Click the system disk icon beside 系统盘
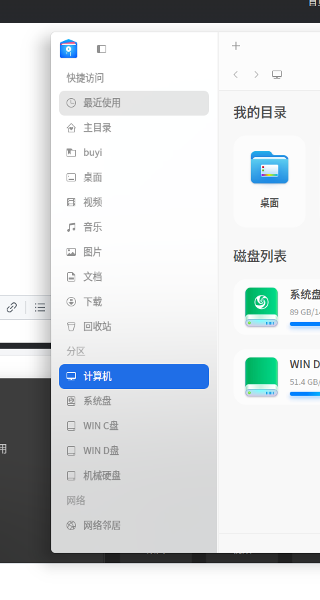320x600 pixels. click(x=71, y=401)
